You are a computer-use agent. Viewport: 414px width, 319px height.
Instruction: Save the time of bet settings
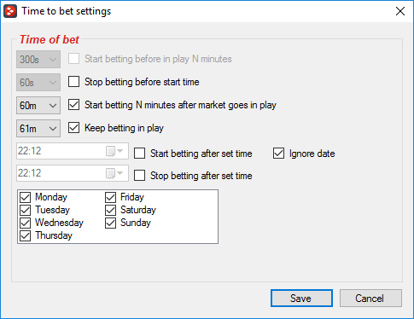301,299
